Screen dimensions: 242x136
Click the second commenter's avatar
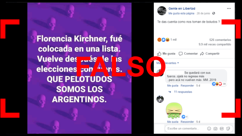[x=160, y=99]
